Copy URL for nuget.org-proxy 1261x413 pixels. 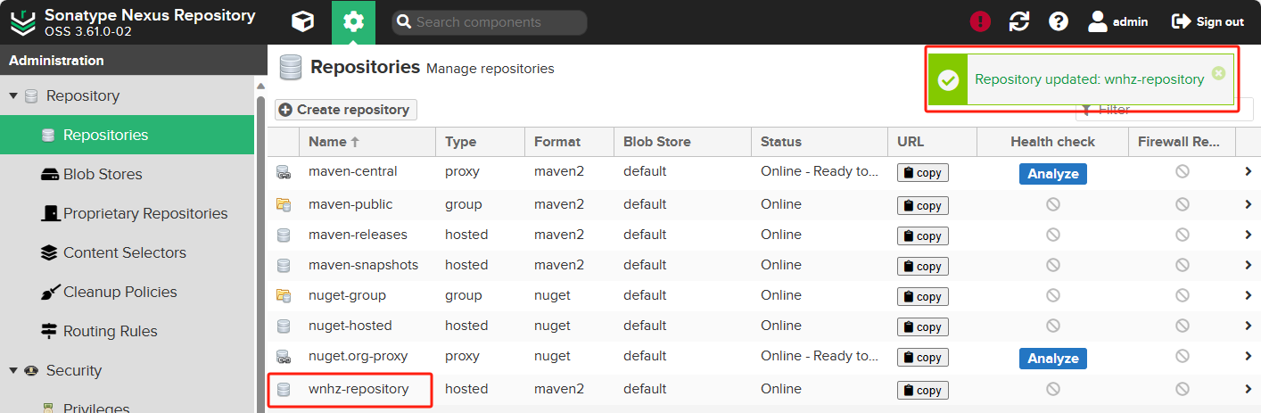tap(923, 357)
